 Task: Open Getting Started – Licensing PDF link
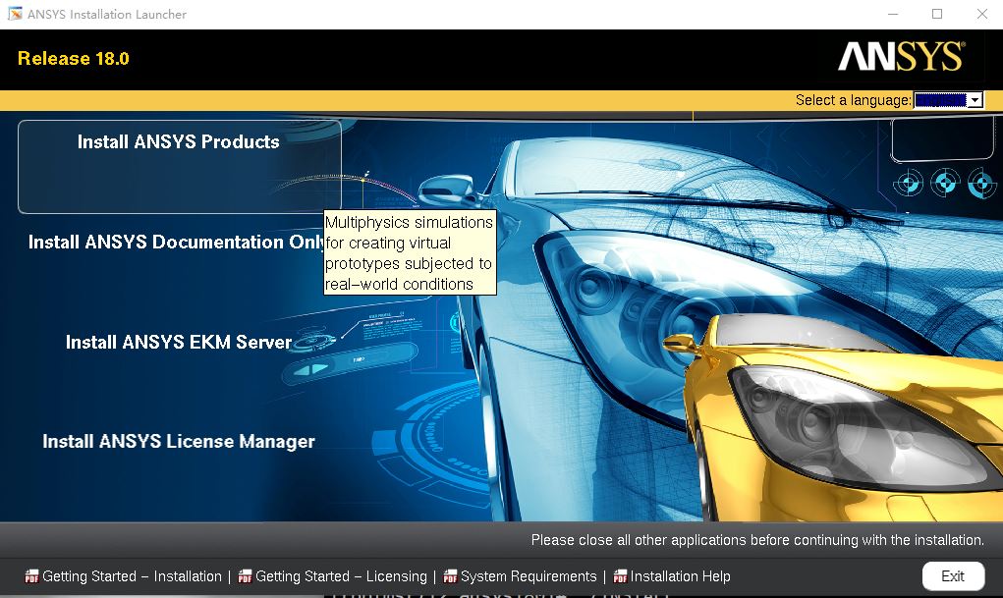point(341,576)
